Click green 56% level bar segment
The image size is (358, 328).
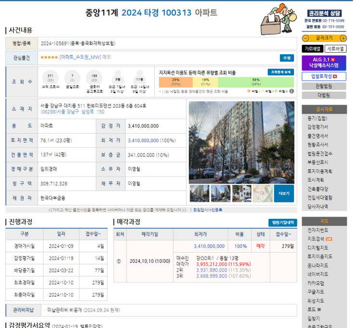click(x=256, y=82)
